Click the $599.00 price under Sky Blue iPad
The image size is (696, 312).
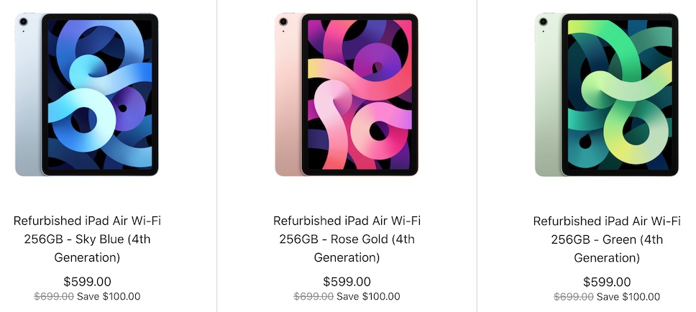point(87,281)
